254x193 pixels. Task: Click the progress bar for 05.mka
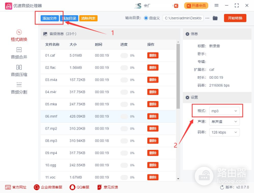(124, 104)
